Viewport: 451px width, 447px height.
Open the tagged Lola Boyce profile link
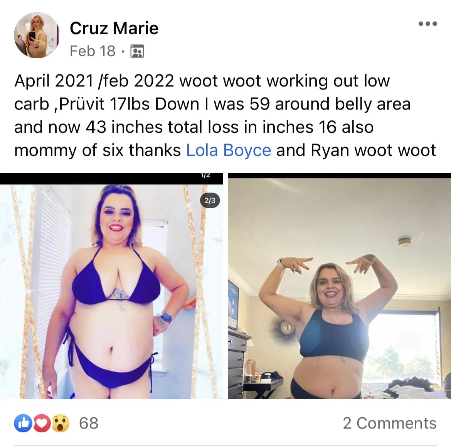tap(229, 150)
